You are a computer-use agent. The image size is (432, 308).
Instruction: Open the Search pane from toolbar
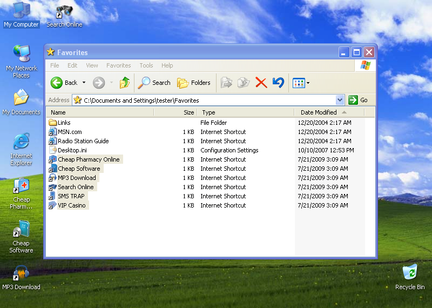(154, 83)
